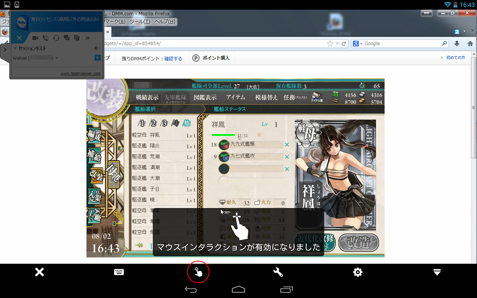The width and height of the screenshot is (477, 298).
Task: Collapse the TeamViewer panel with the side arrow
Action: coord(5,50)
